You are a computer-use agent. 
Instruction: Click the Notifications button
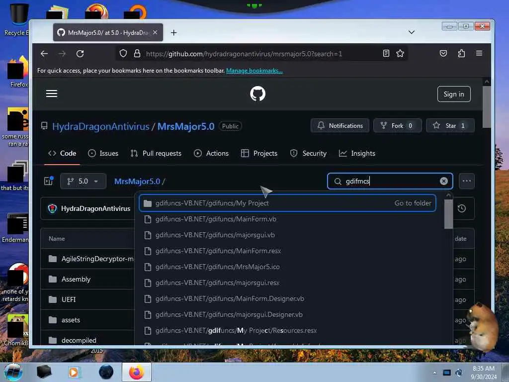[x=340, y=126]
